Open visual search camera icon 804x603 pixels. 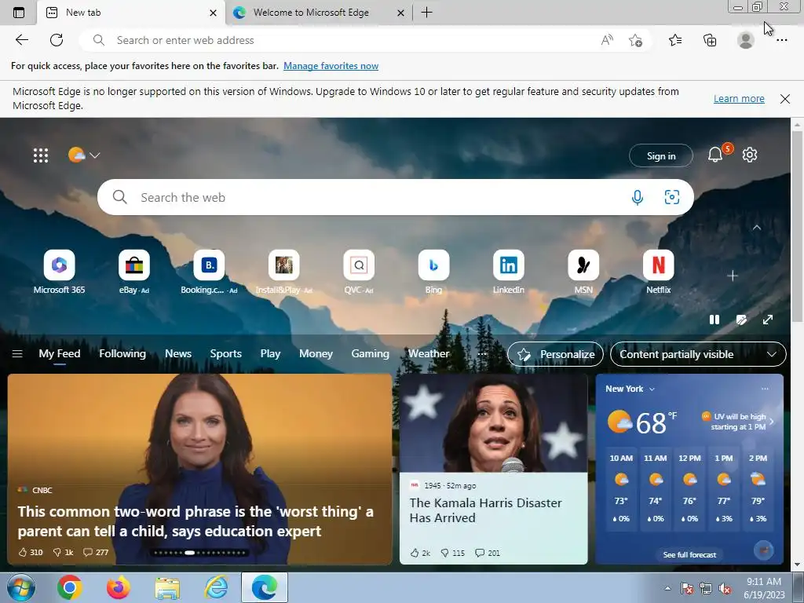pos(672,197)
